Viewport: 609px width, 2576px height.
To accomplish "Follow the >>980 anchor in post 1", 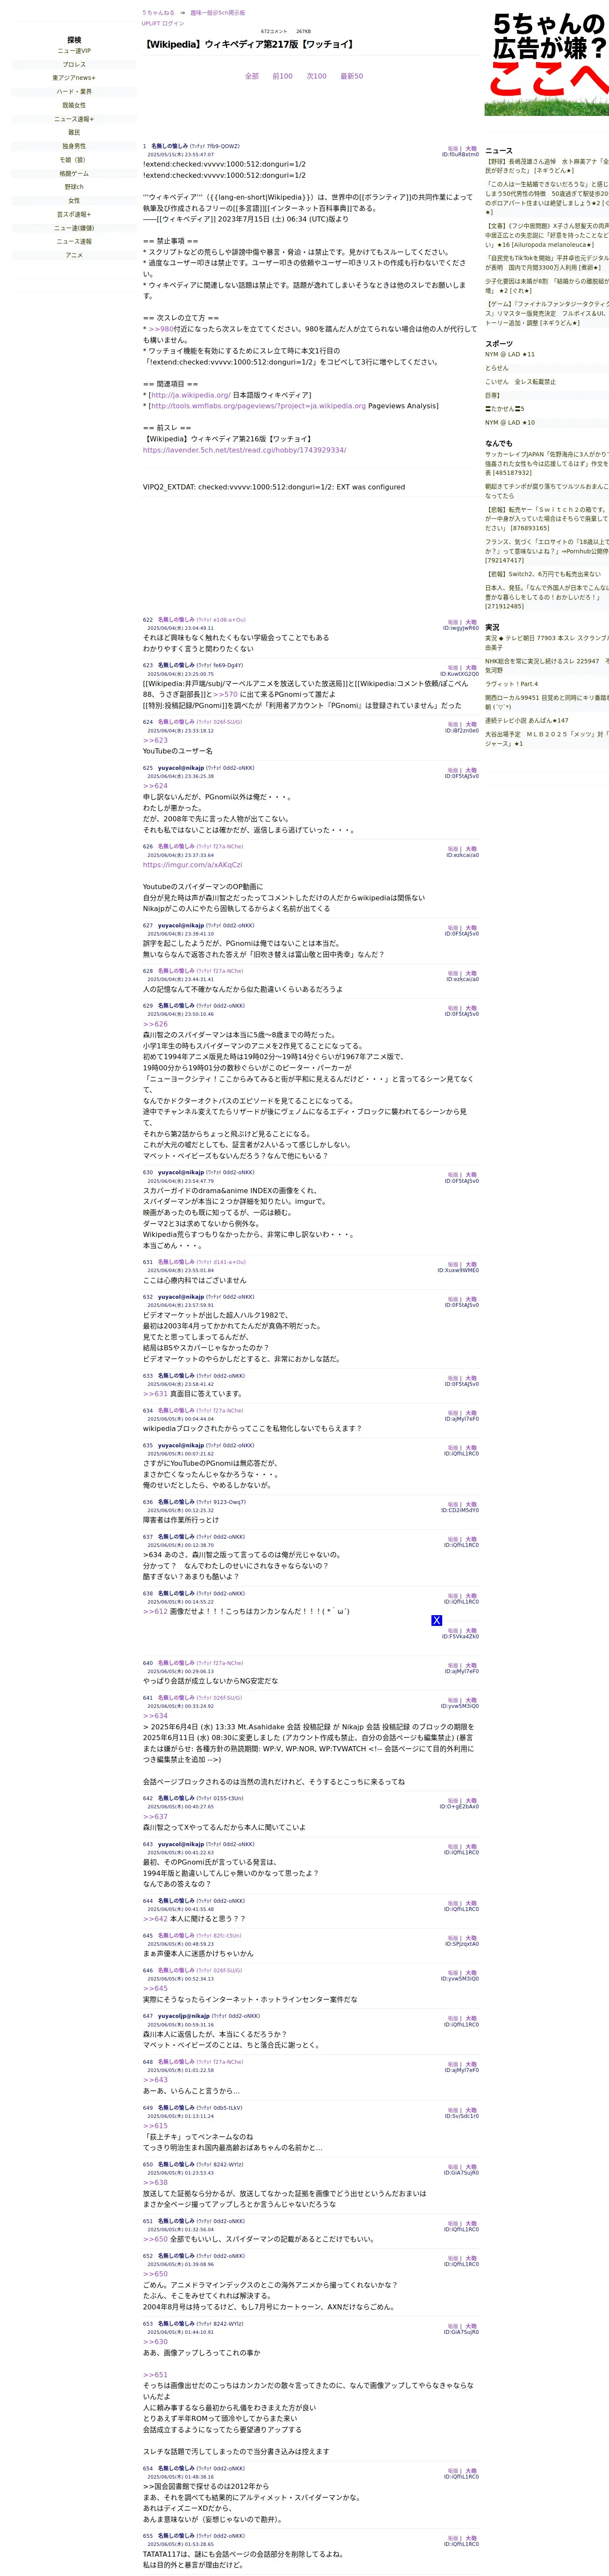I will (161, 328).
